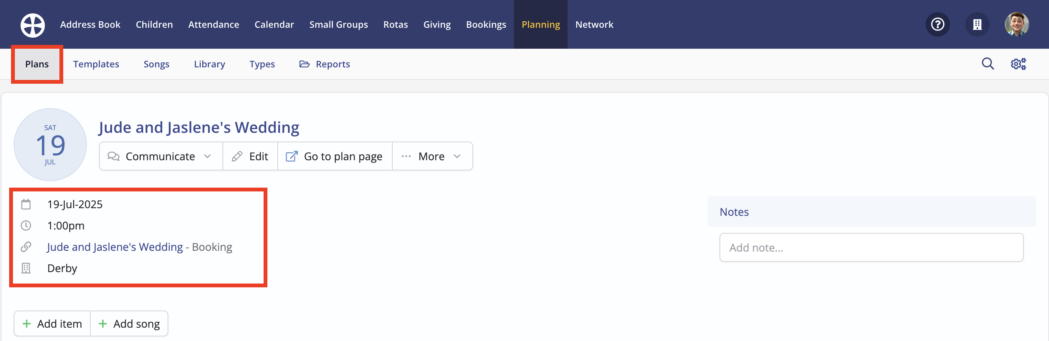Open the Rotas module
This screenshot has width=1049, height=341.
(x=395, y=24)
